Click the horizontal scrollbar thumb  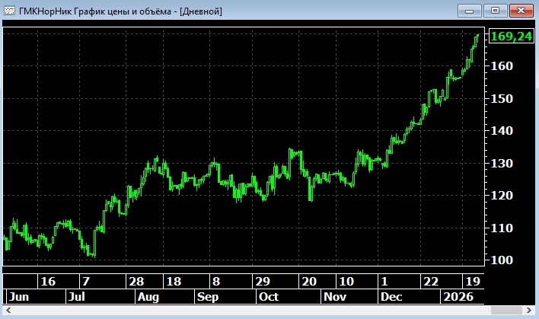coord(506,311)
